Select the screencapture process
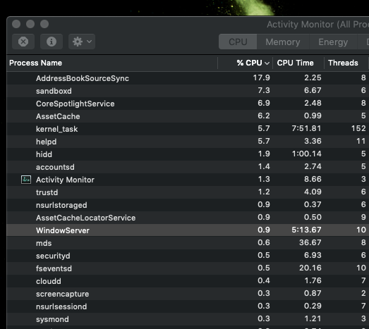Image resolution: width=369 pixels, height=329 pixels. 188,294
